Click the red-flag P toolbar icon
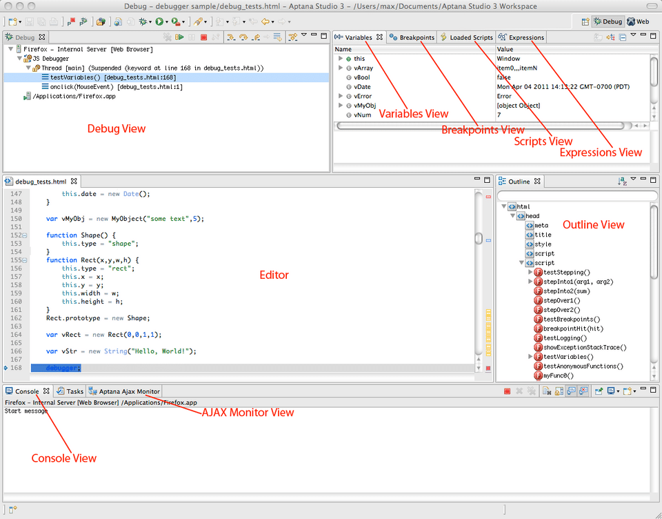 71,21
